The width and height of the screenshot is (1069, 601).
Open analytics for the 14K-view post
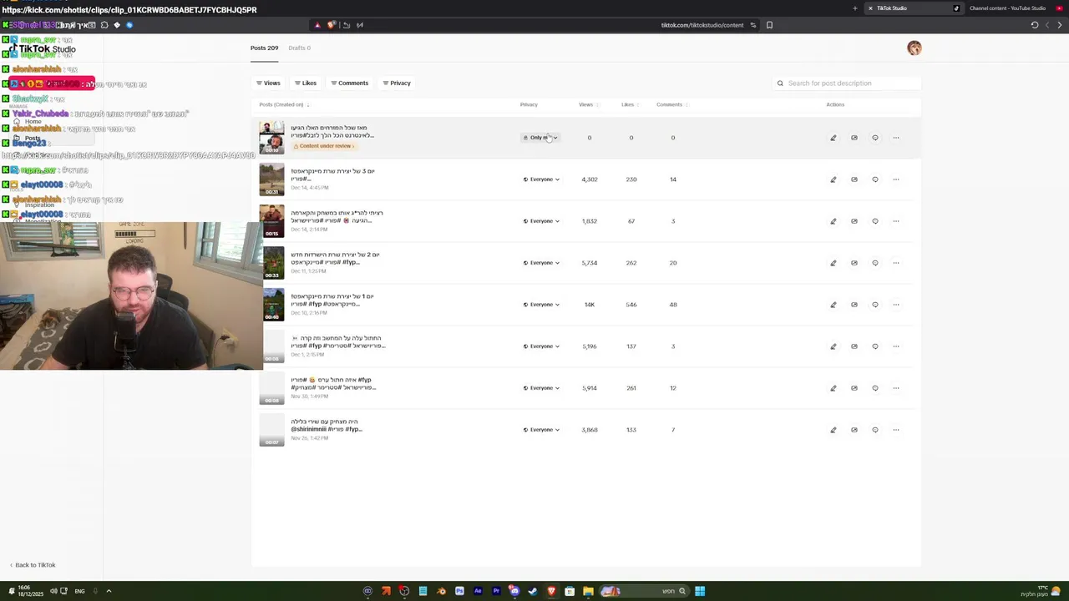pyautogui.click(x=854, y=305)
